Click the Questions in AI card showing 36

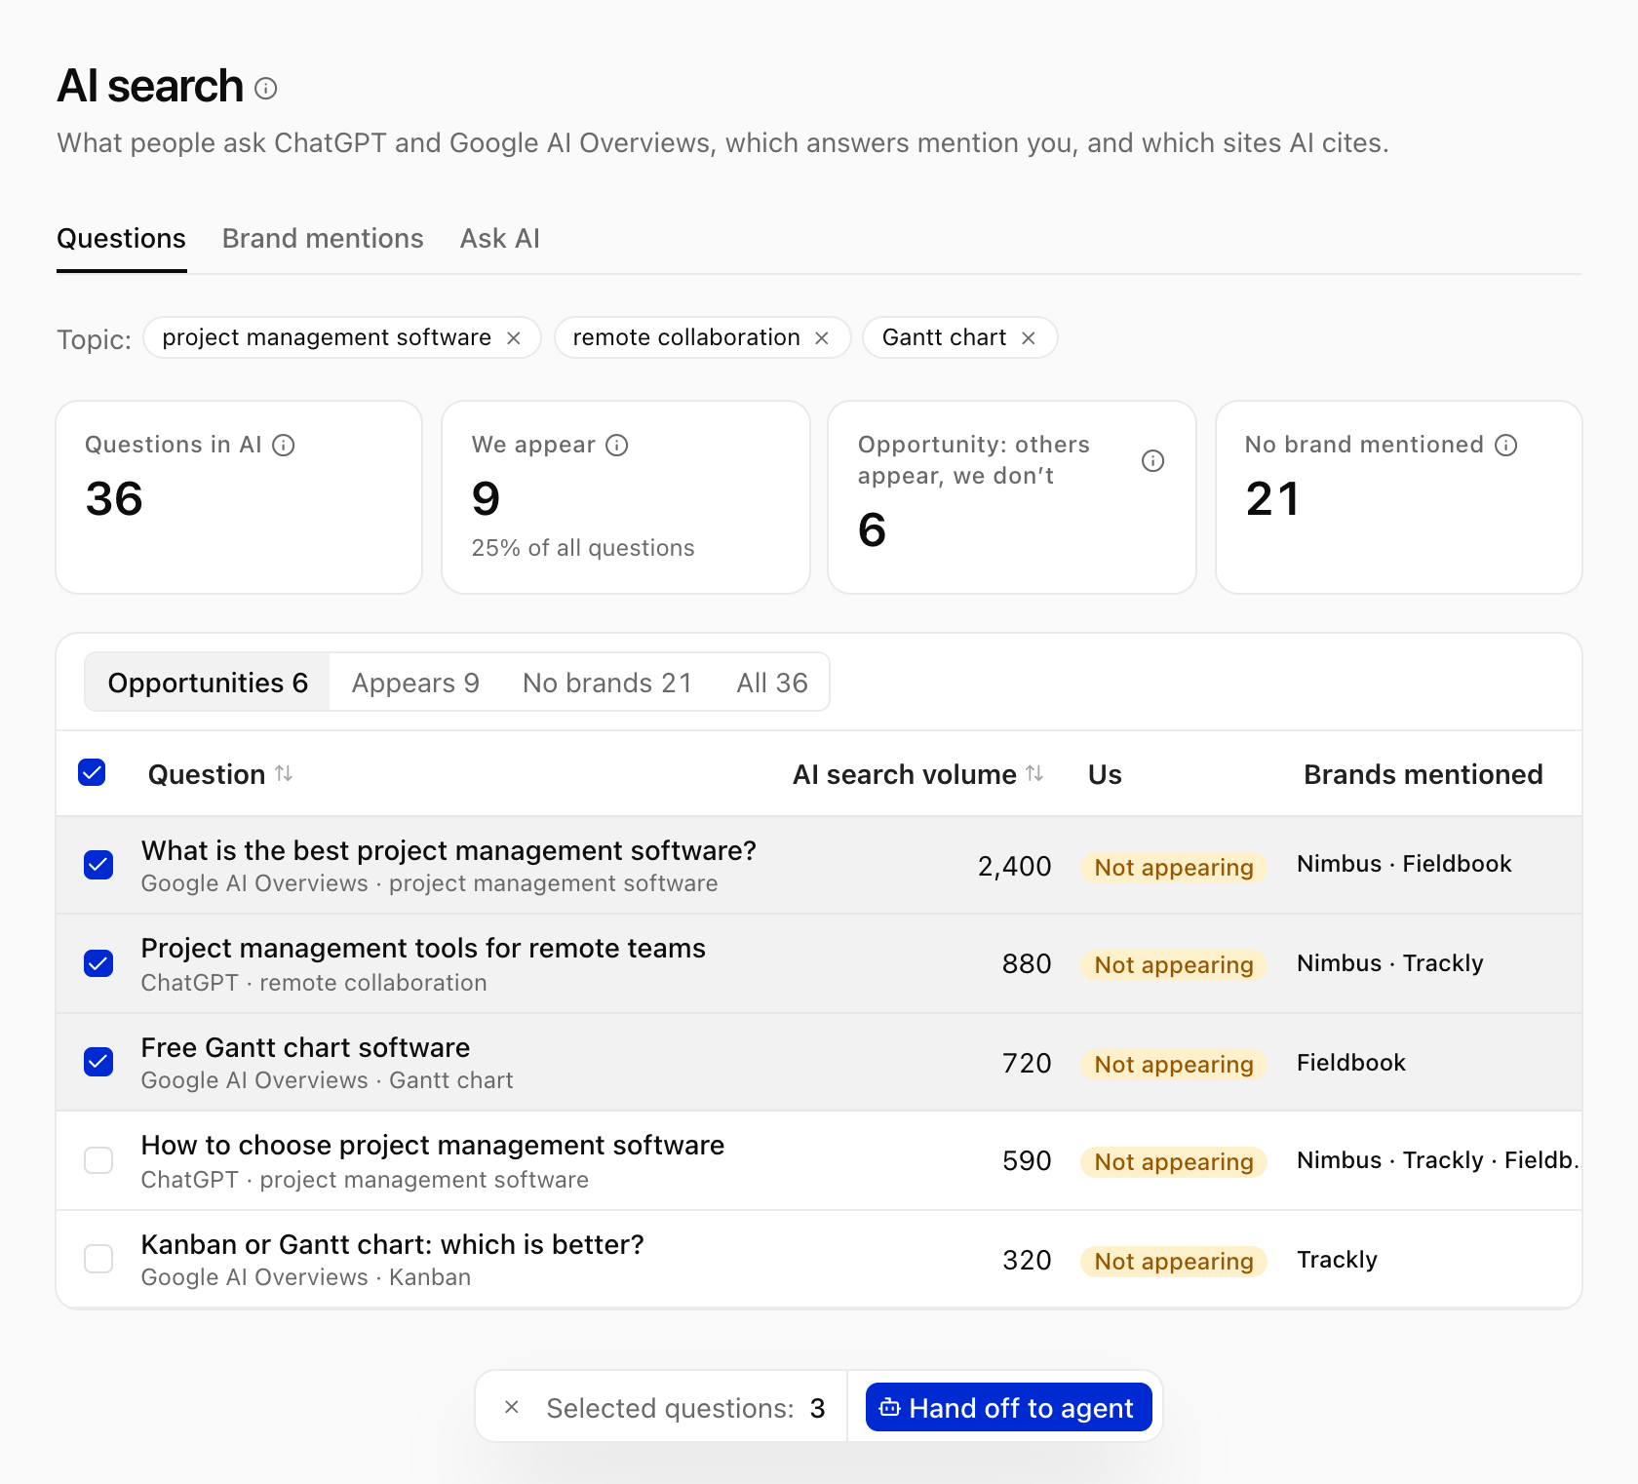point(239,497)
